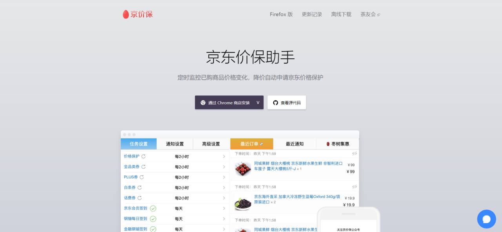Click the 京价保 red logo
Image resolution: width=502 pixels, height=232 pixels.
point(138,14)
